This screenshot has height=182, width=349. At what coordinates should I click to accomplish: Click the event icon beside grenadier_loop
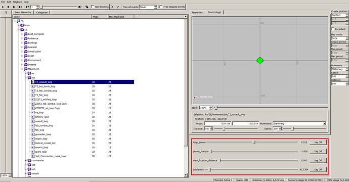(x=33, y=134)
